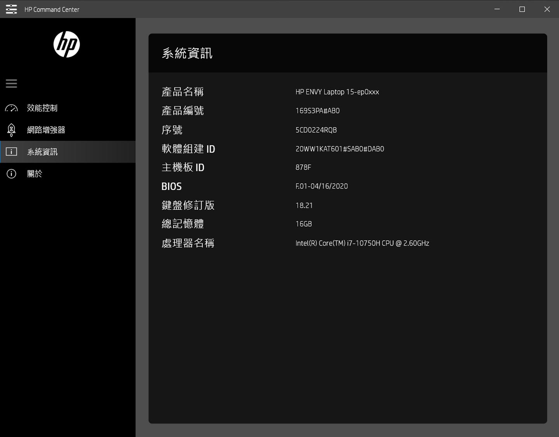The image size is (559, 437).
Task: Click the product name HP ENVY Laptop 15-ep0xxx
Action: tap(337, 92)
